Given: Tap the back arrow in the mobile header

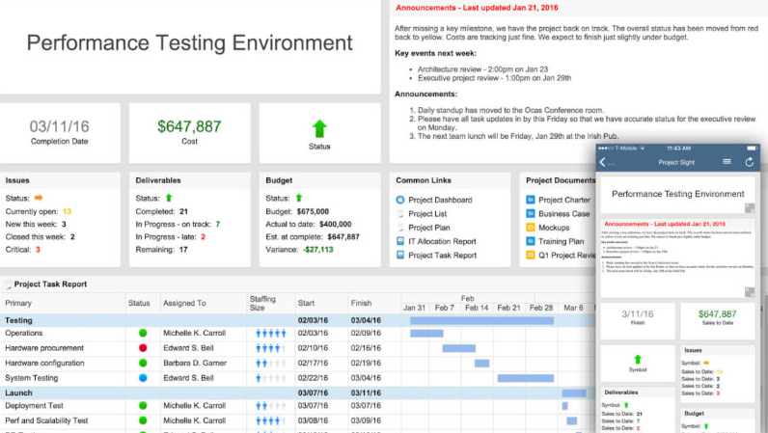Looking at the screenshot, I should click(602, 162).
